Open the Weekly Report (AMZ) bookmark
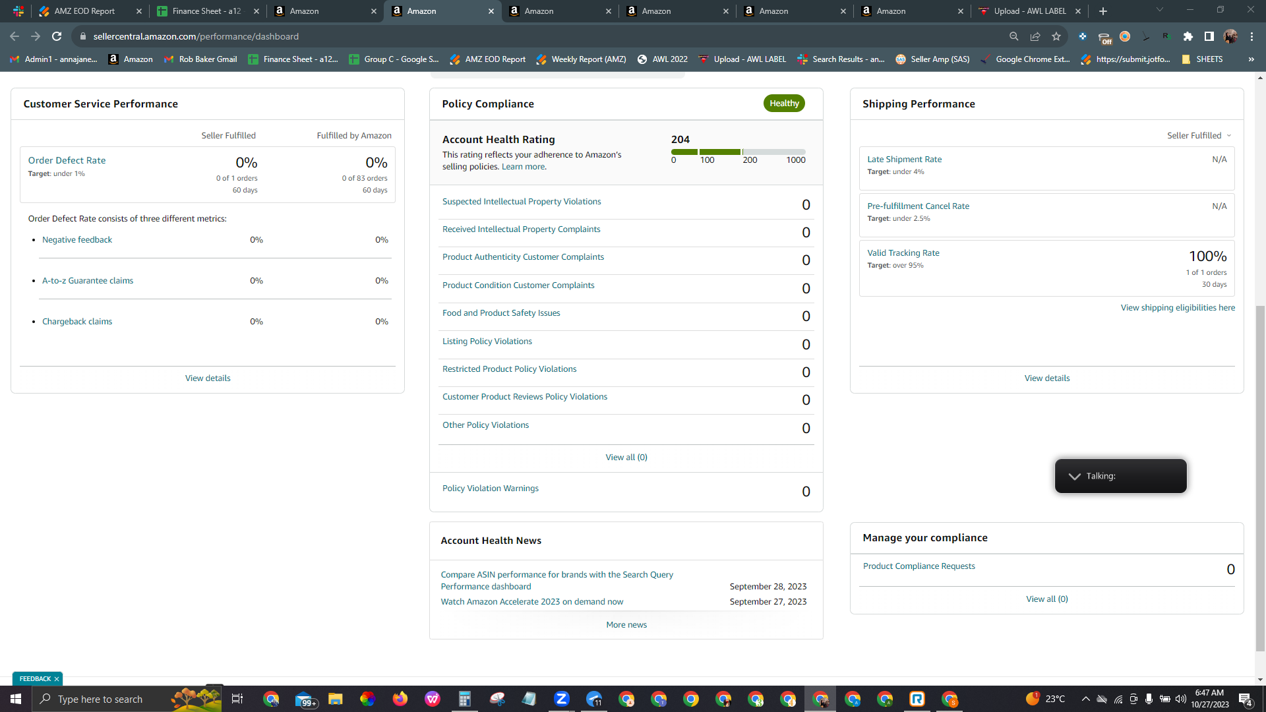Image resolution: width=1266 pixels, height=712 pixels. (581, 59)
